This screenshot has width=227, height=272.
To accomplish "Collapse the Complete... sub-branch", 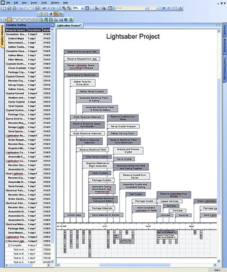I will 9,246.
